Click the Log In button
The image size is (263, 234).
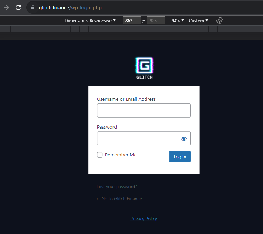(180, 156)
